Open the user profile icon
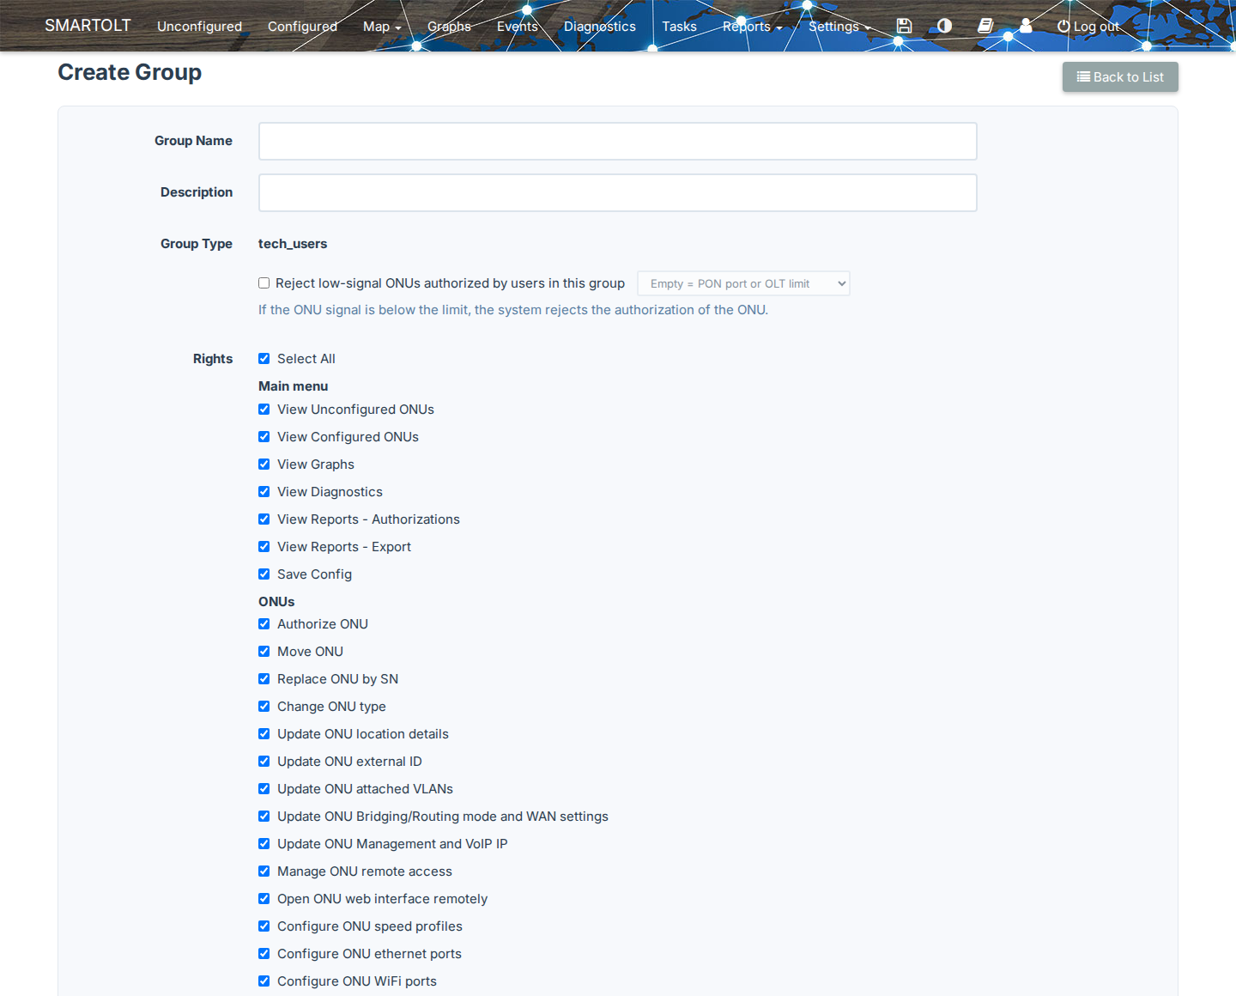The width and height of the screenshot is (1236, 996). point(1026,26)
